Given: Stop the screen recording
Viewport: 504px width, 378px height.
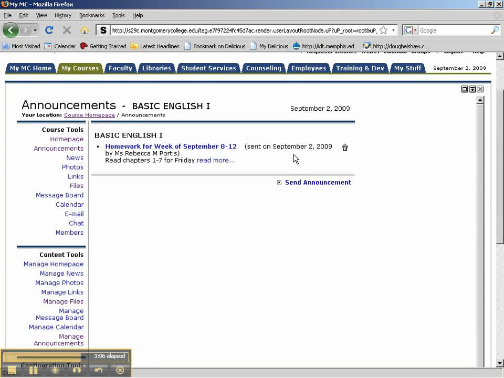Looking at the screenshot, I should 12,370.
